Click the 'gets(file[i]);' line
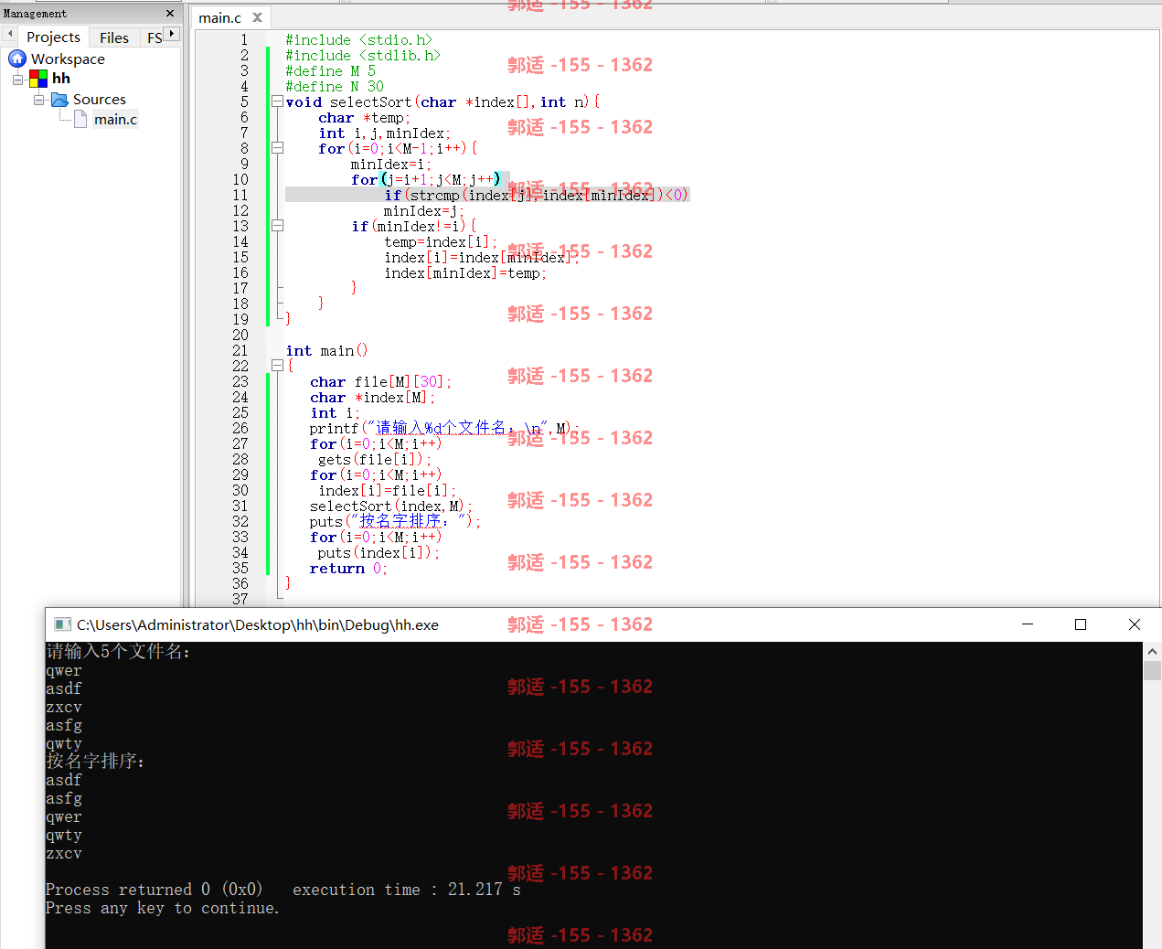1162x949 pixels. point(375,459)
